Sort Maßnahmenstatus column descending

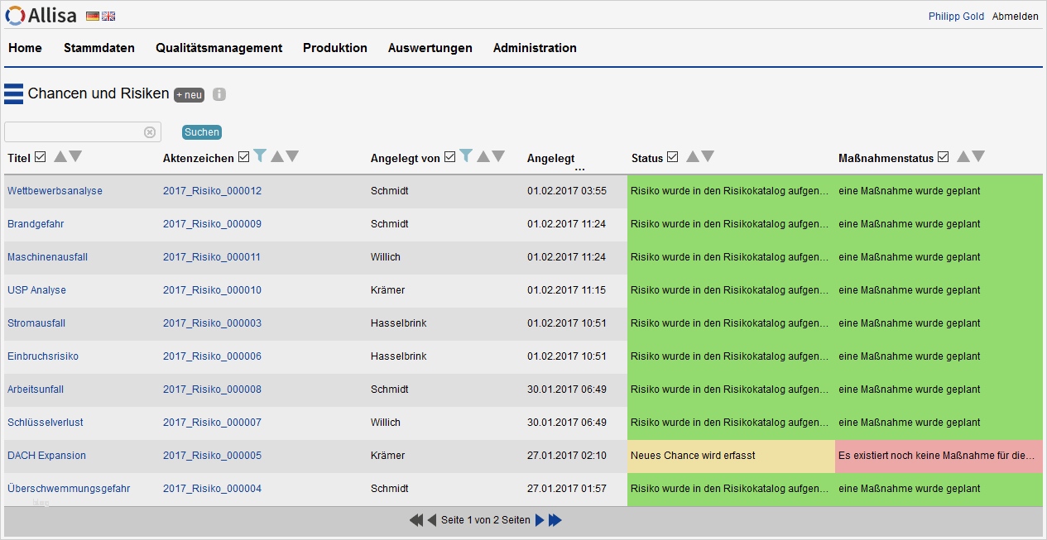pos(978,156)
